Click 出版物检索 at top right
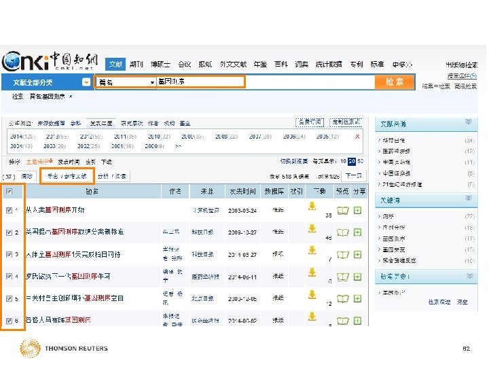The image size is (489, 367). point(462,65)
